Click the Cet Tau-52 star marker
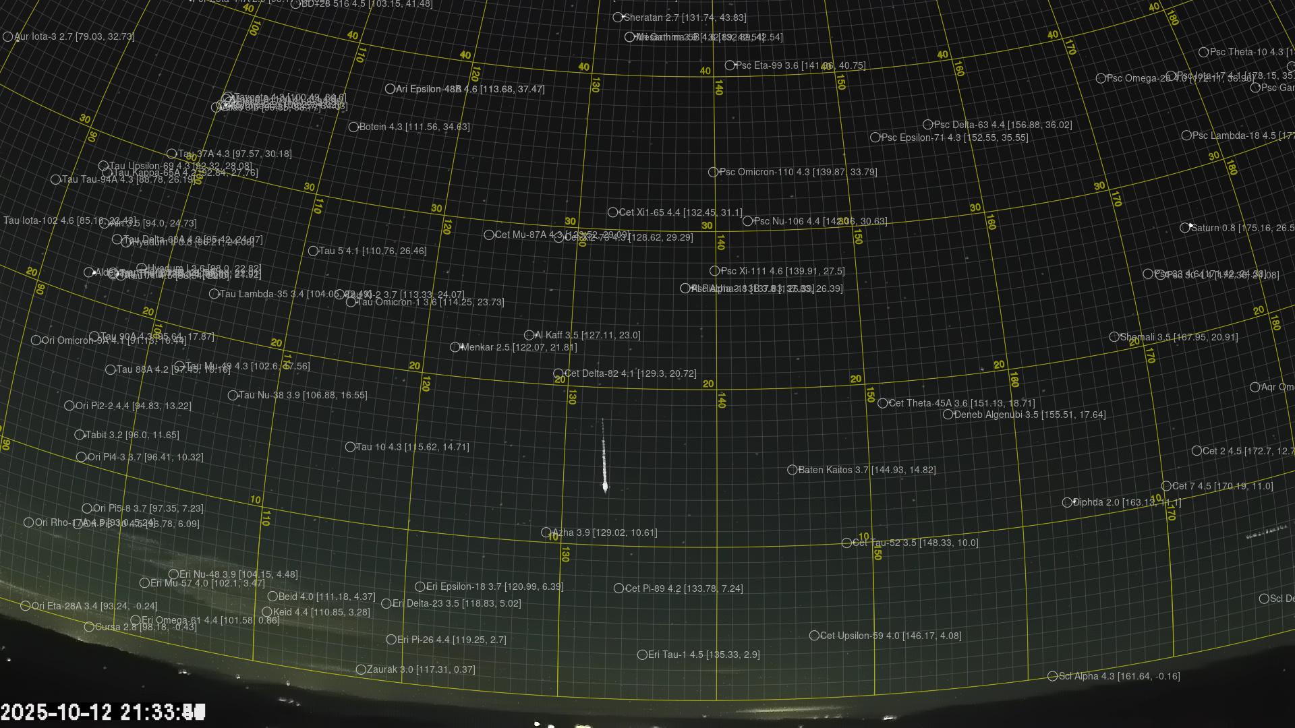The width and height of the screenshot is (1295, 728). coord(846,543)
